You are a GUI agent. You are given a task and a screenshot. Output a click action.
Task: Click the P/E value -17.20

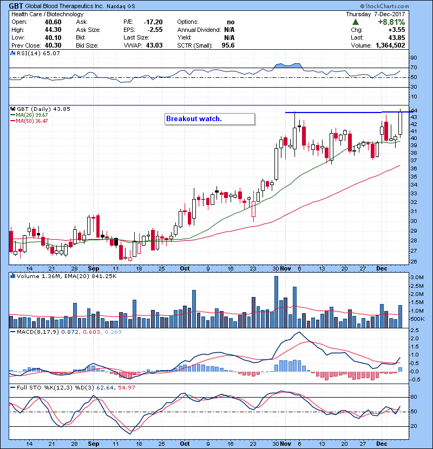pos(153,22)
